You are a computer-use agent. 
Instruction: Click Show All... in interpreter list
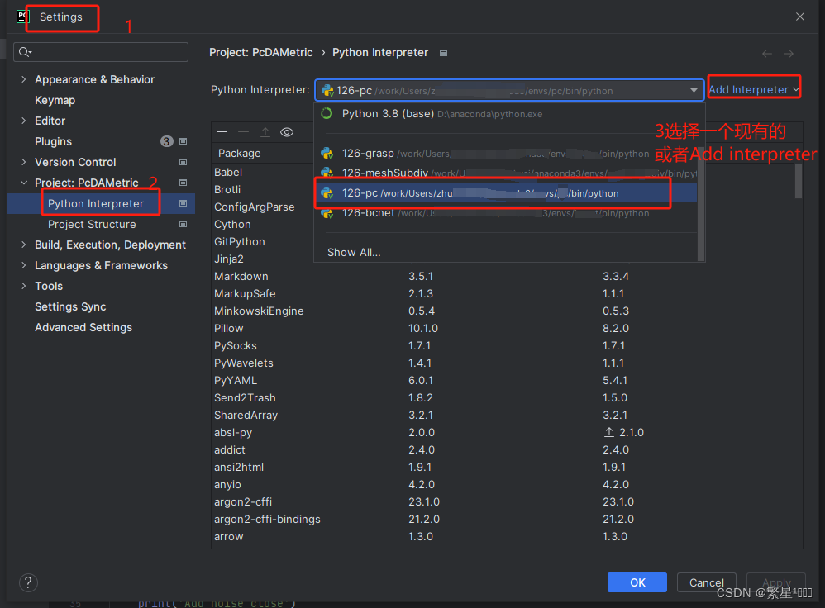pos(354,253)
